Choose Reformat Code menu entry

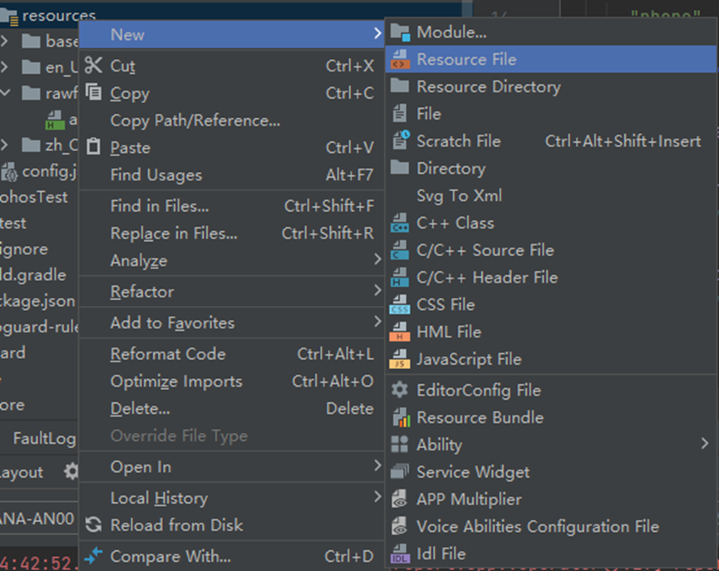(231, 354)
